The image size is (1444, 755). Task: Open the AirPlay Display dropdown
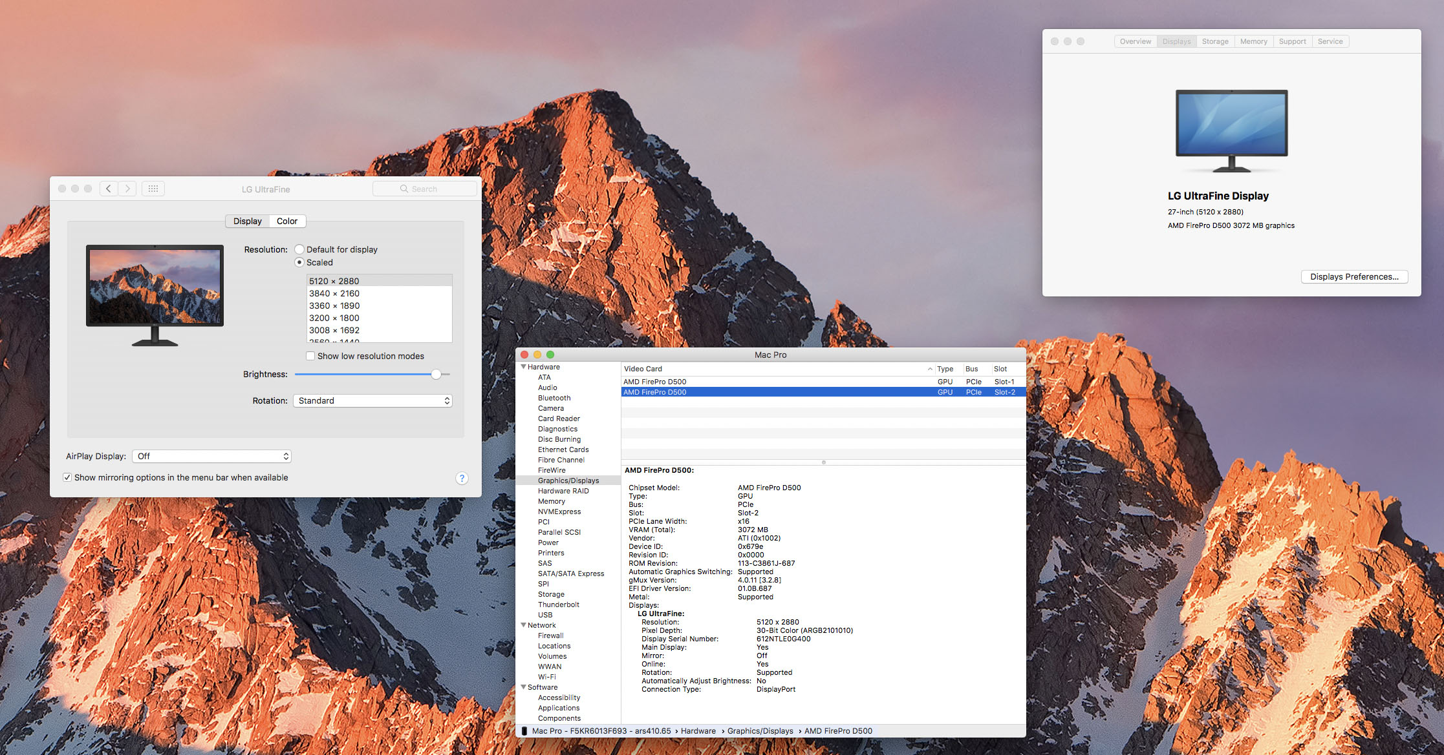tap(211, 456)
